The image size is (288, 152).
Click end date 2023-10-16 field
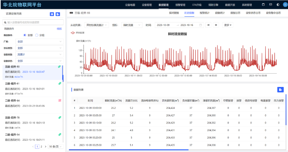click(187, 25)
